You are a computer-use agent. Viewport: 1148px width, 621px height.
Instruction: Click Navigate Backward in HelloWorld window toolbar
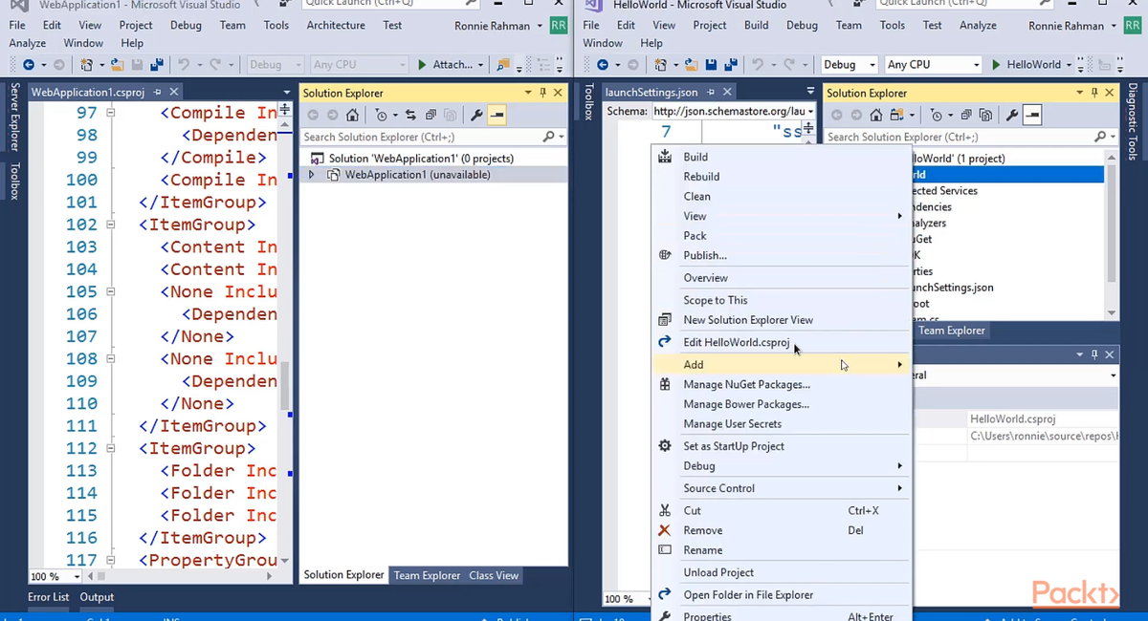[x=602, y=65]
